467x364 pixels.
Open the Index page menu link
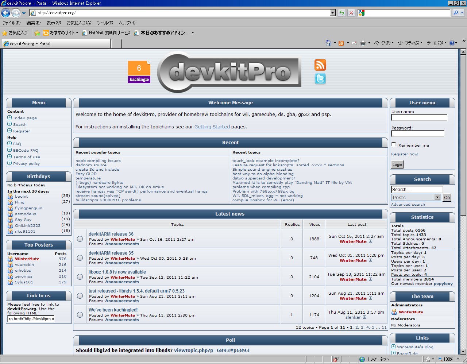point(25,118)
